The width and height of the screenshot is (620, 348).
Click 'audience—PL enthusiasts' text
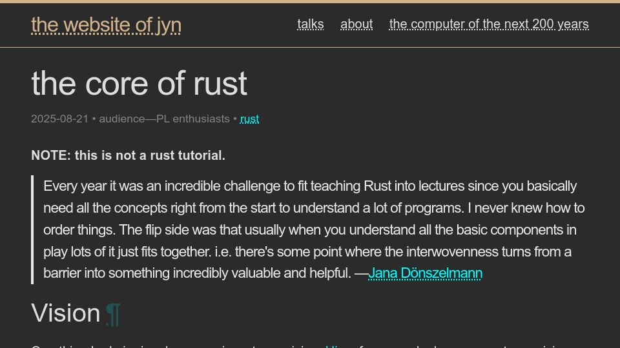tap(164, 119)
